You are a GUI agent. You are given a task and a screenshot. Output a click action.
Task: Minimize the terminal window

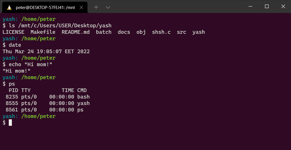coord(250,6)
